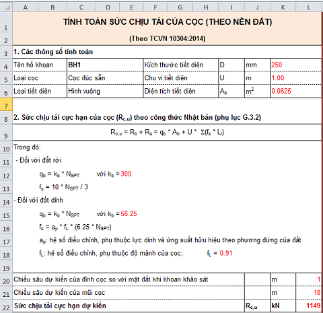Select column E header
Viewport: 323px width, 313px height.
coord(131,7)
